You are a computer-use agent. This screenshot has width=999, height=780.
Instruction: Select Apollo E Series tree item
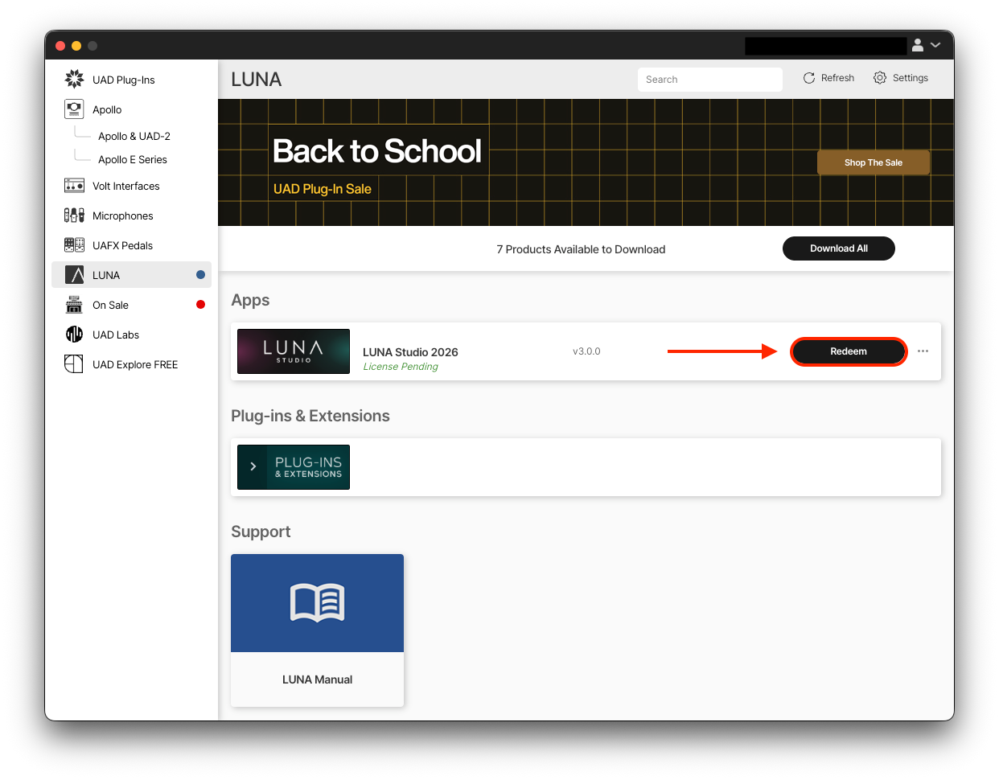click(133, 159)
